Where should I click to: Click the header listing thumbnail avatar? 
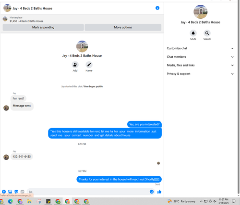click(7, 8)
